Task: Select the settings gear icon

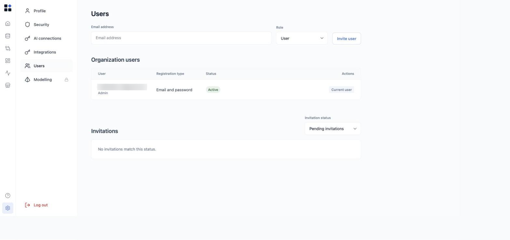Action: pyautogui.click(x=8, y=208)
